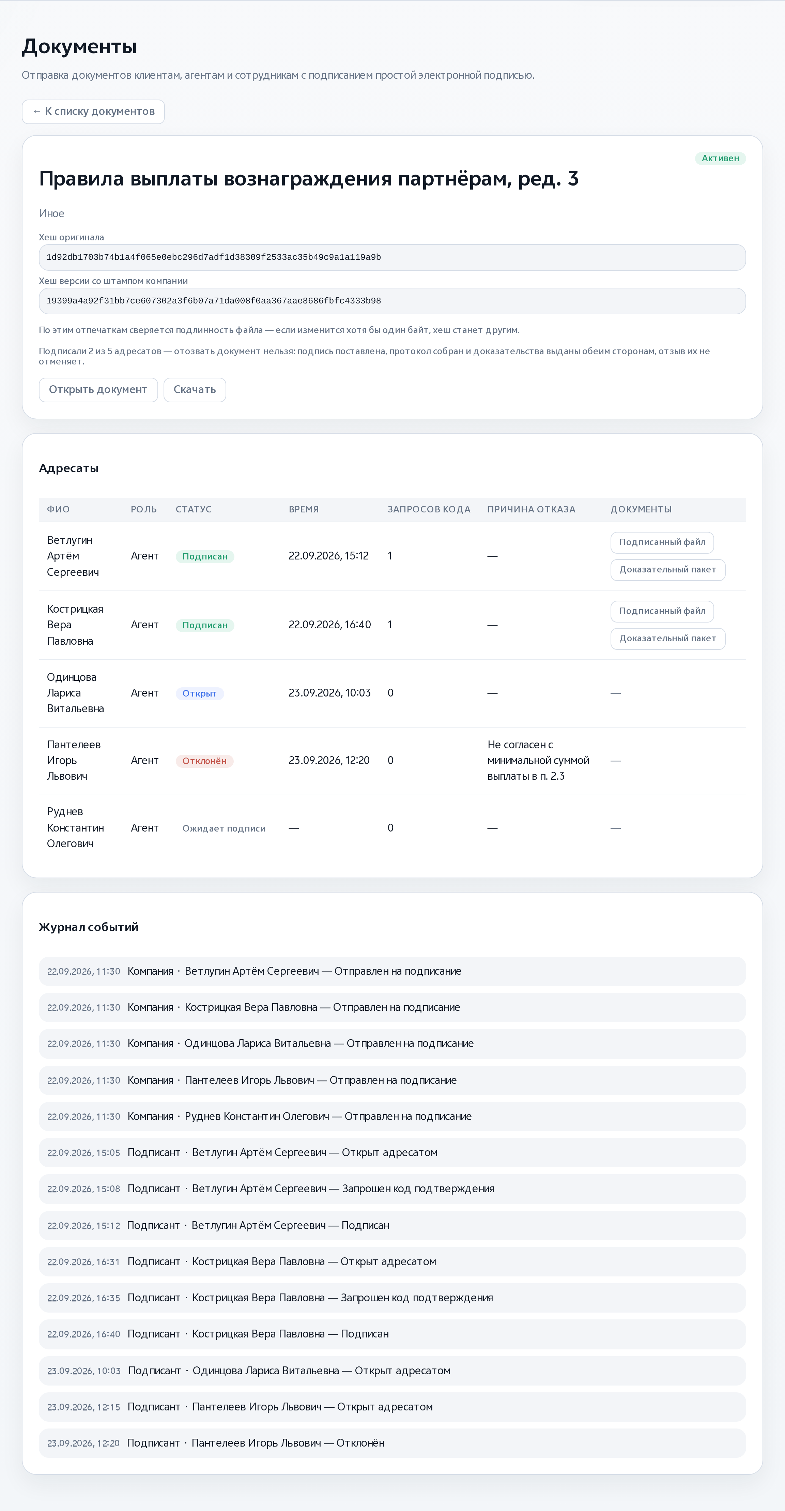Click the name Ветлугин Артём Сергеевич in the table
The height and width of the screenshot is (1511, 785).
(x=73, y=556)
